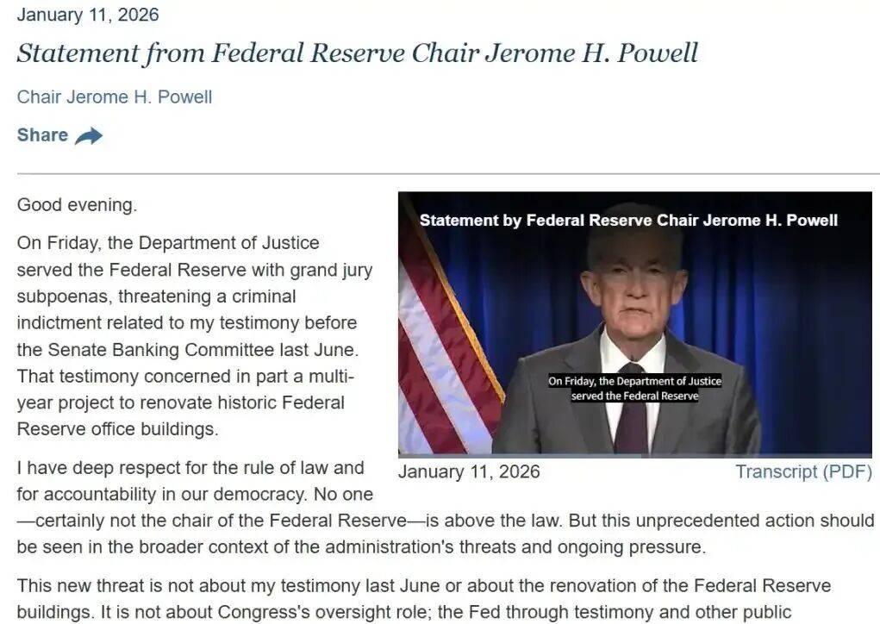Click the Share text link
Image resolution: width=880 pixels, height=624 pixels.
click(42, 135)
